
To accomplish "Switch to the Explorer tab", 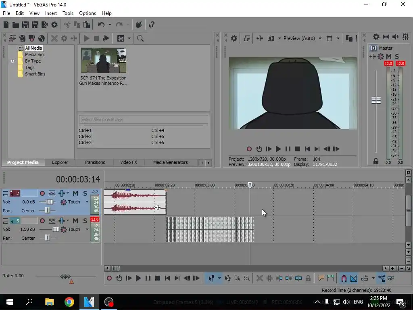I will point(60,162).
